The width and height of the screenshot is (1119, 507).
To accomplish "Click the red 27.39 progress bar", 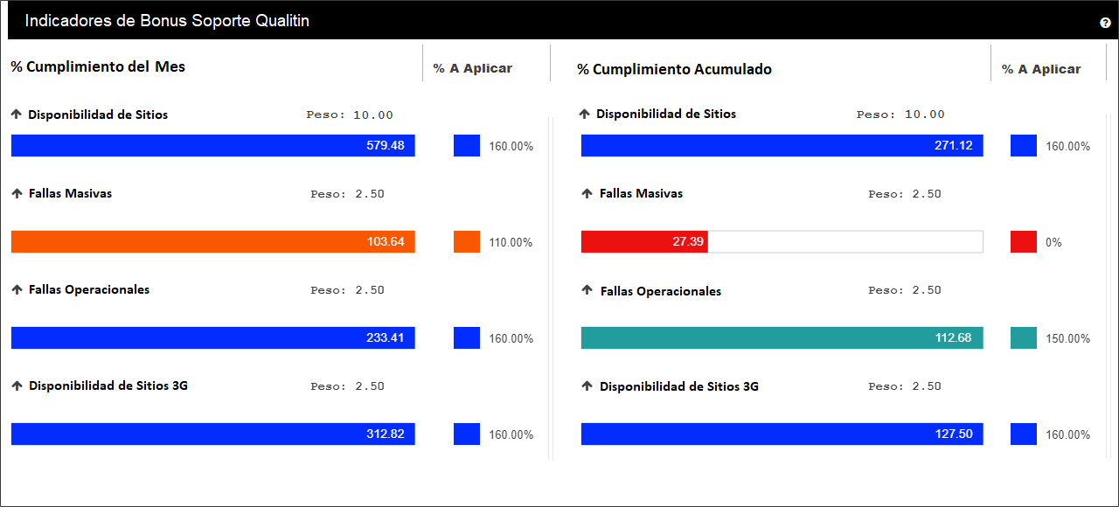I will (x=782, y=242).
